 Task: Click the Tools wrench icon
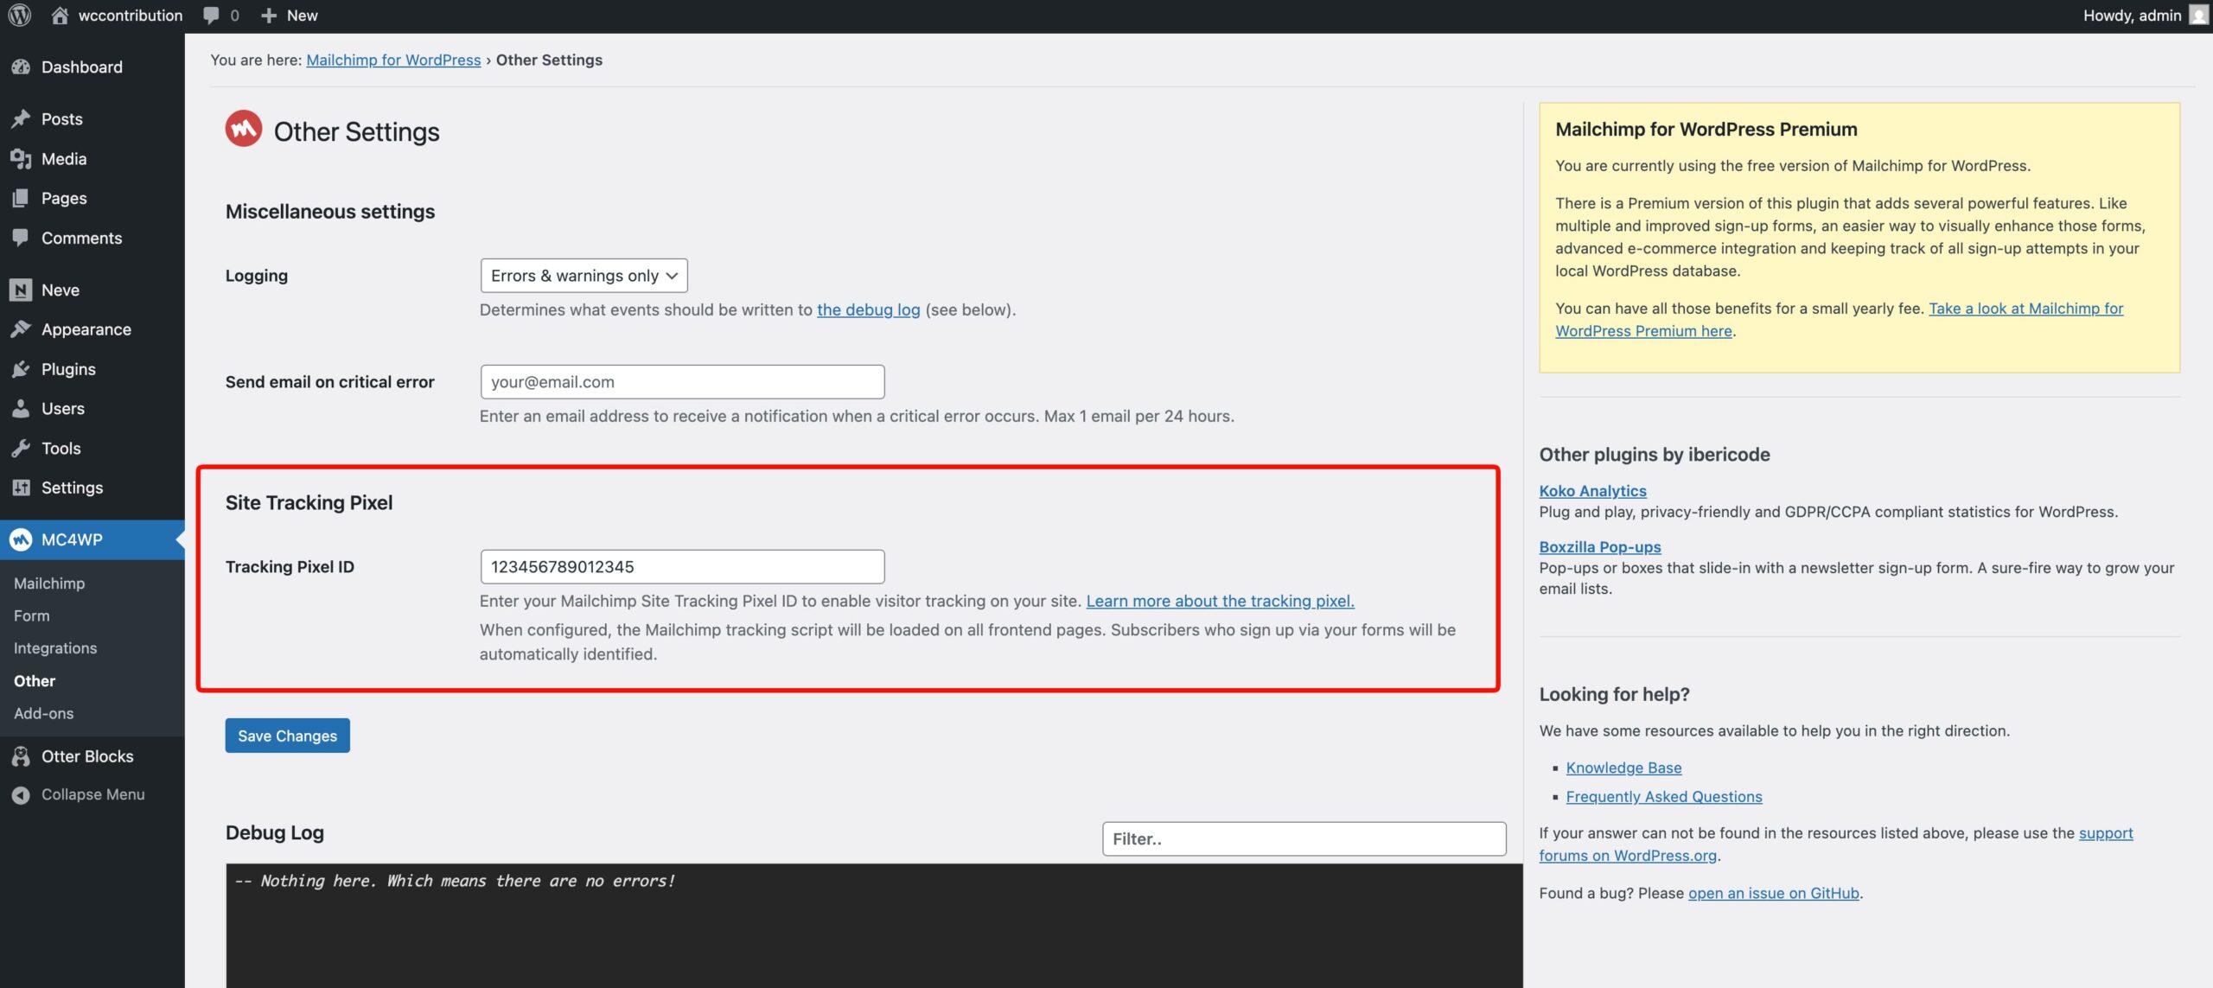(x=21, y=448)
